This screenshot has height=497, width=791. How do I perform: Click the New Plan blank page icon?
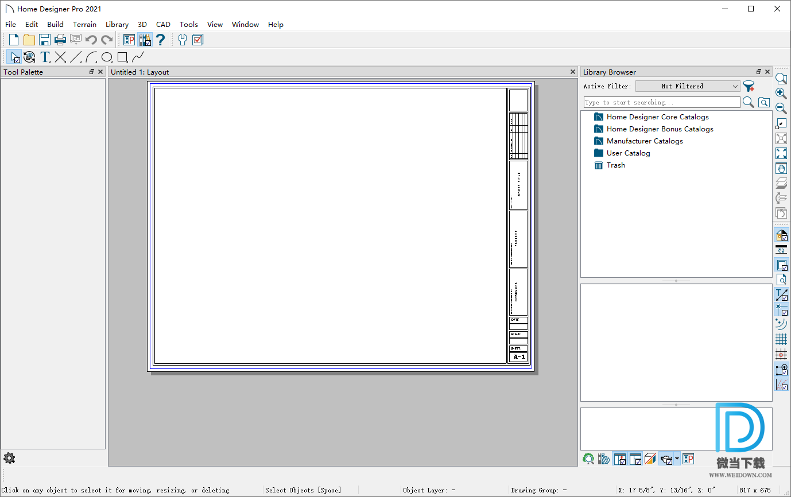(13, 40)
